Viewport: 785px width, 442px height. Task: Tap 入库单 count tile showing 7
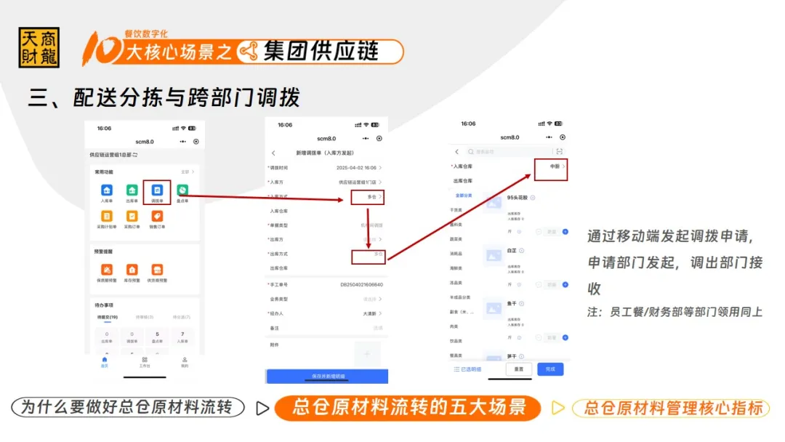182,337
